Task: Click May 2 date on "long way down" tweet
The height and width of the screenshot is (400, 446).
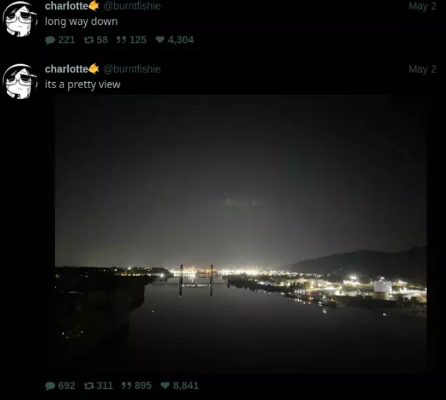Action: pos(422,6)
